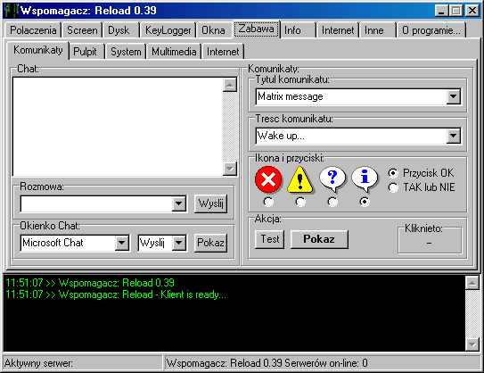Click the blue information bubble icon

365,179
